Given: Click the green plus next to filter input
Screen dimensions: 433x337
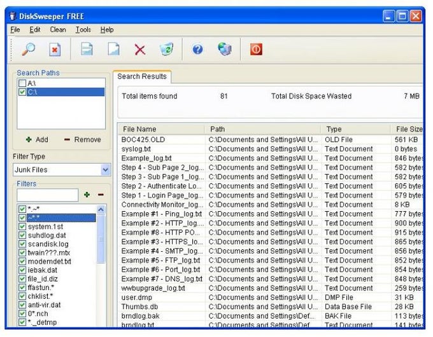Looking at the screenshot, I should click(x=87, y=195).
